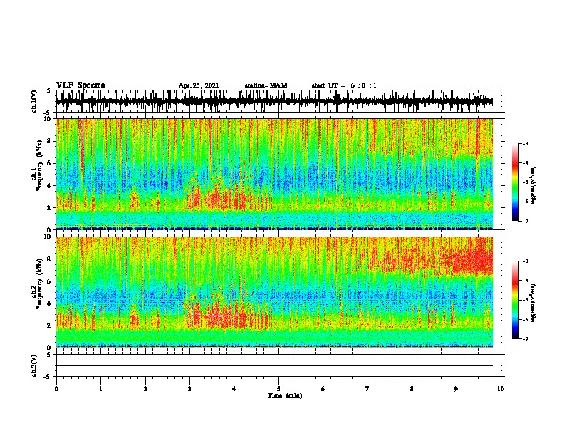Click the ch.1 spectrogram panel

278,174
